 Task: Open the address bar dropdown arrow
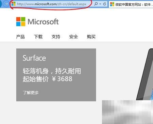[x=100, y=4]
